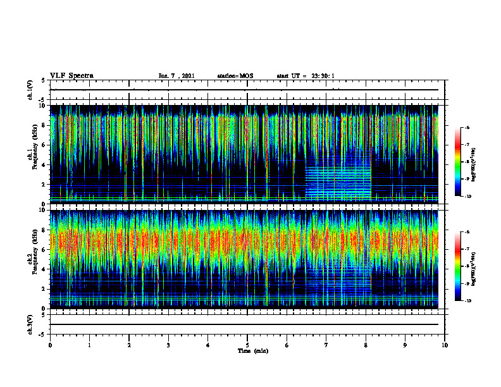The height and width of the screenshot is (387, 501).
Task: Select the date text "Jan. 7, 2021"
Action: (x=176, y=76)
